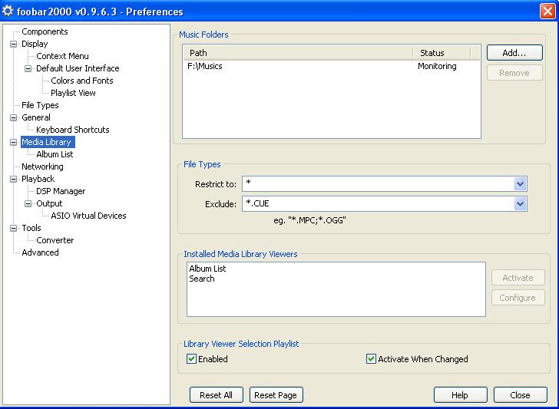This screenshot has width=559, height=409.
Task: Click the foobar2000 gear icon in title bar
Action: (x=8, y=11)
